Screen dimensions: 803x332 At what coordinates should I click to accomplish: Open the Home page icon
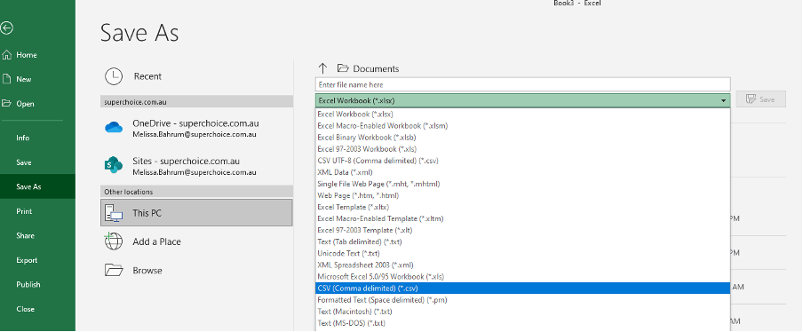click(6, 55)
